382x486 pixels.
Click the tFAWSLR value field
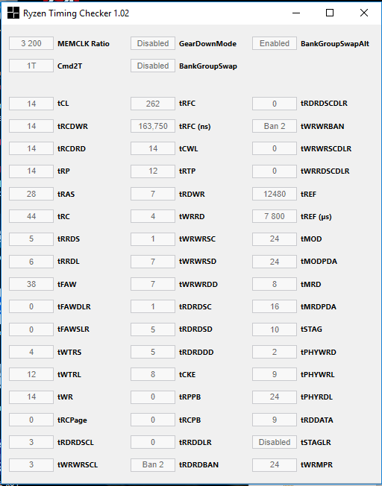[x=31, y=329]
